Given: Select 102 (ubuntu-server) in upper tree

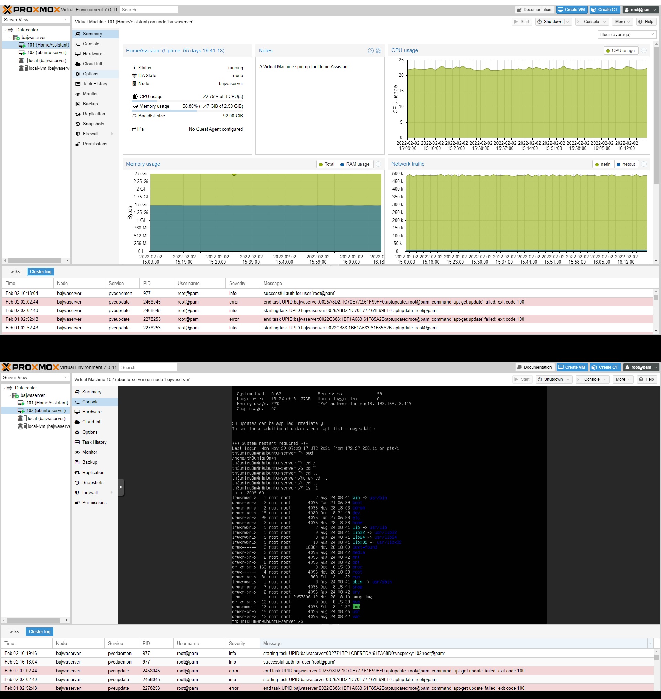Looking at the screenshot, I should [x=46, y=52].
